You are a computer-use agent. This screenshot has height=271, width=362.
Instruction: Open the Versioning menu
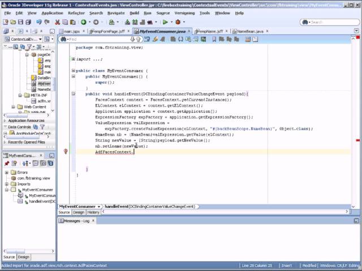[185, 13]
